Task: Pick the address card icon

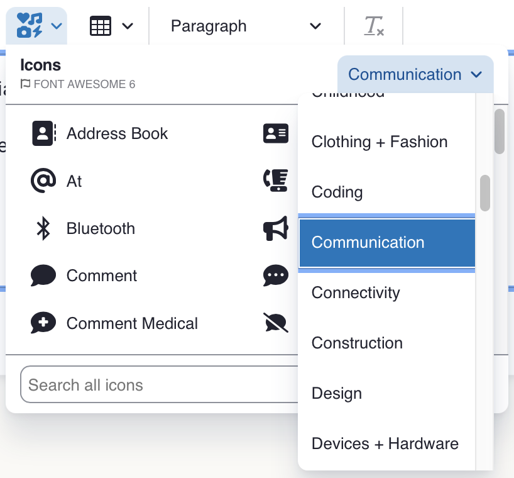Action: tap(276, 133)
